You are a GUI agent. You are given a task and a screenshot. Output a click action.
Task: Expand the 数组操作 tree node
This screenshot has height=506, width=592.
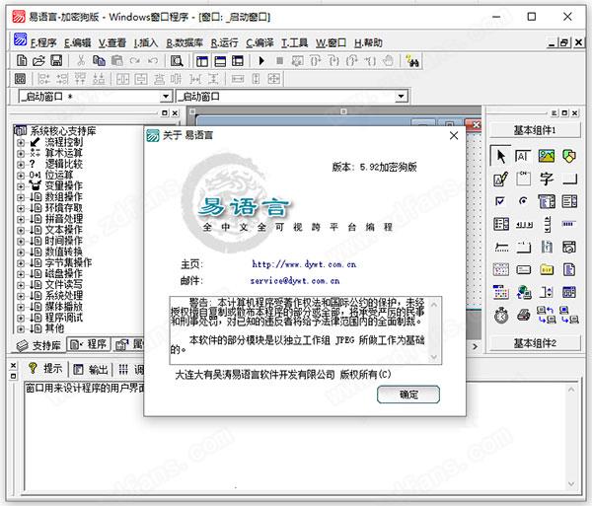tap(21, 197)
